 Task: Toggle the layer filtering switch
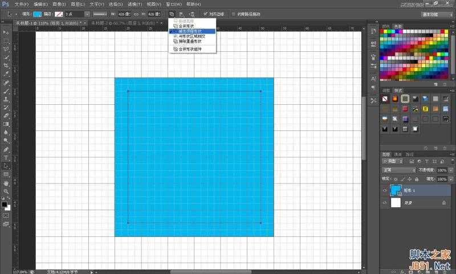point(452,161)
